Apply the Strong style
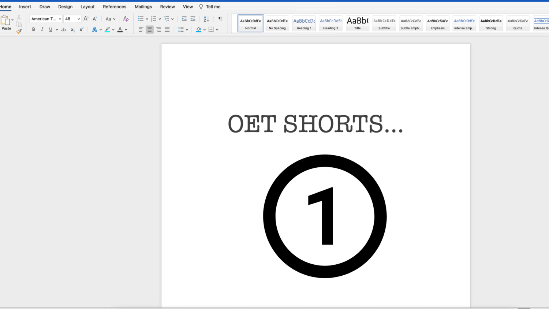 click(491, 23)
